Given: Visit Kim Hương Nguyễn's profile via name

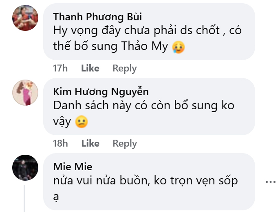Looking at the screenshot, I should click(x=101, y=91).
